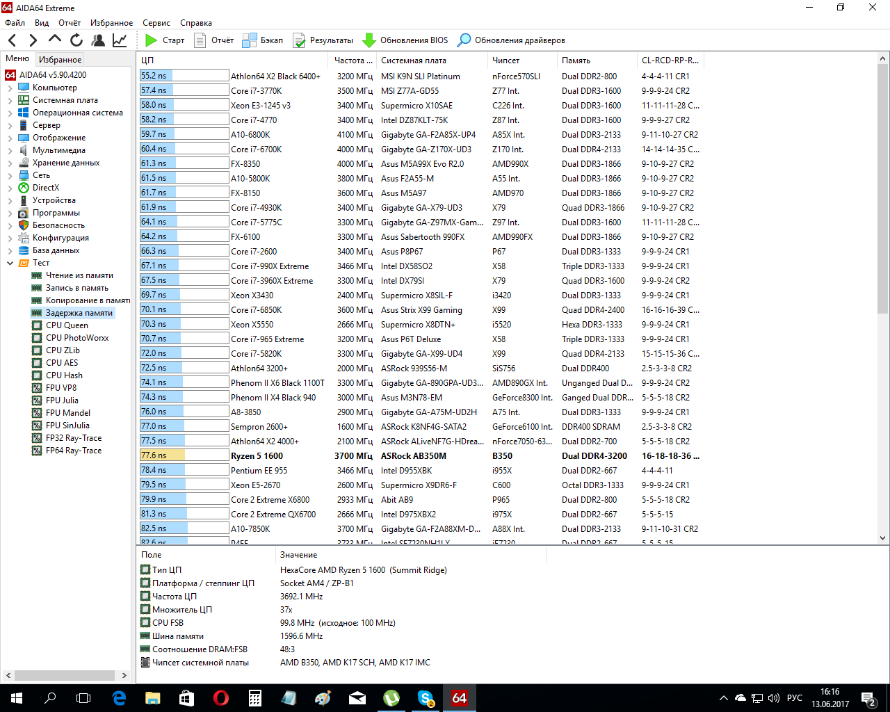Select the FPU Mandel benchmark icon
This screenshot has height=712, width=890.
(37, 413)
